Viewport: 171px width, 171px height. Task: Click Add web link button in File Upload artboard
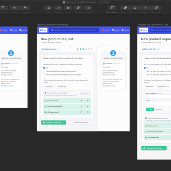tap(62, 86)
